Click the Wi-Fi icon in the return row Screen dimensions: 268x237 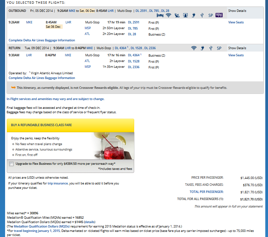(x=194, y=48)
